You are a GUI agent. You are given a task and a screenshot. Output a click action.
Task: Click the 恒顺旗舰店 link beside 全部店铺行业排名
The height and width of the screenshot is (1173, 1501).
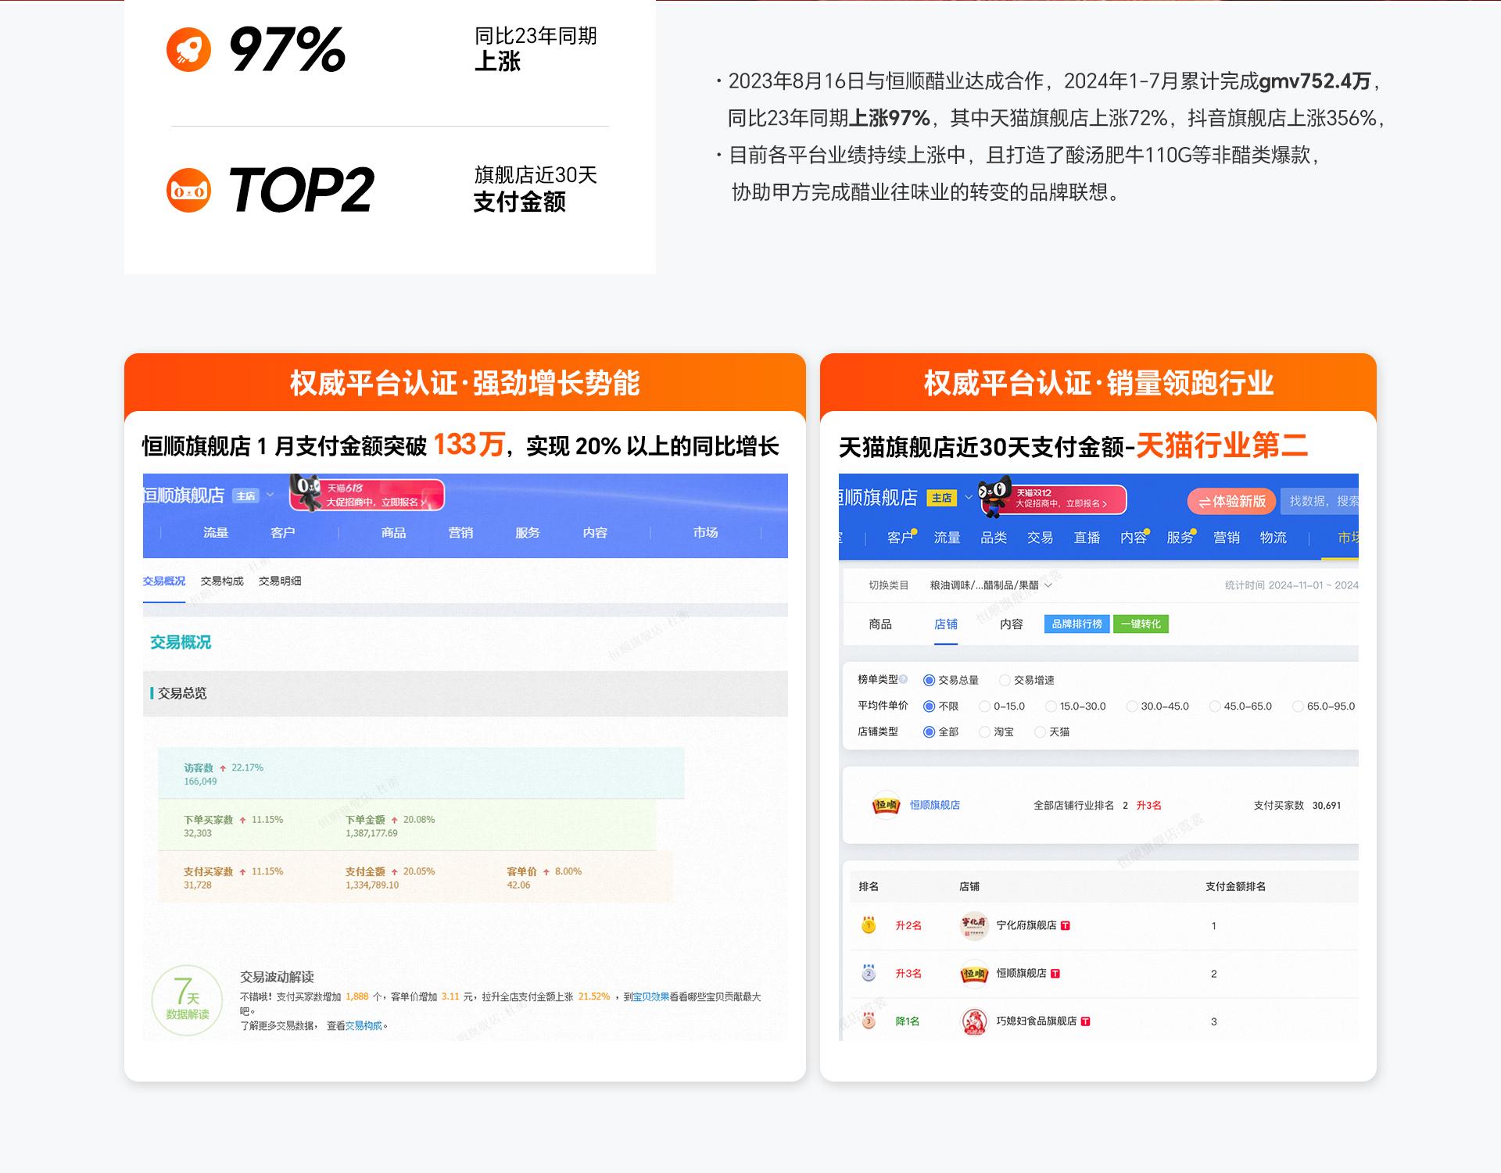pyautogui.click(x=935, y=805)
